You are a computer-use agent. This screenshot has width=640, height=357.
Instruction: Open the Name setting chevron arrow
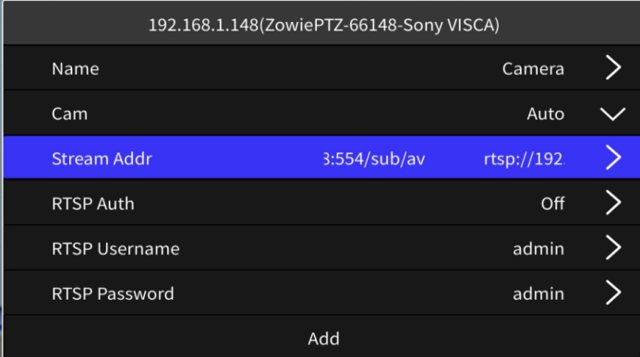pos(613,67)
